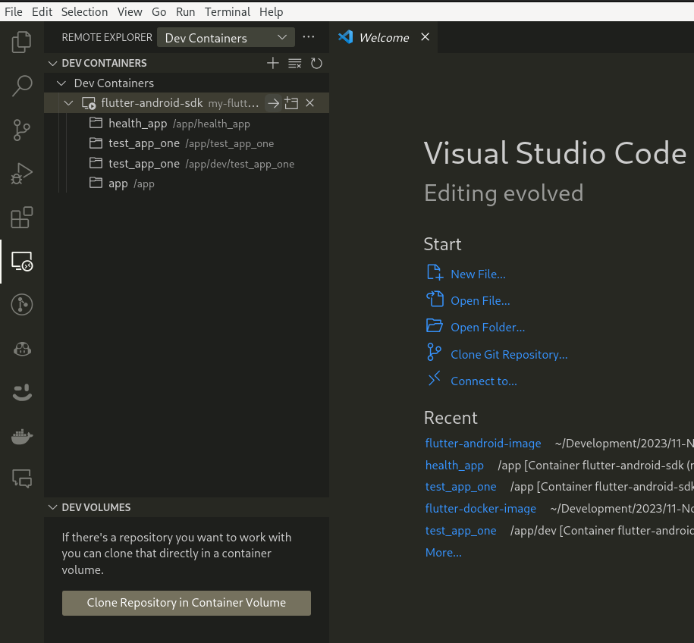Collapse the DEV VOLUMES section
This screenshot has width=694, height=643.
click(x=52, y=507)
